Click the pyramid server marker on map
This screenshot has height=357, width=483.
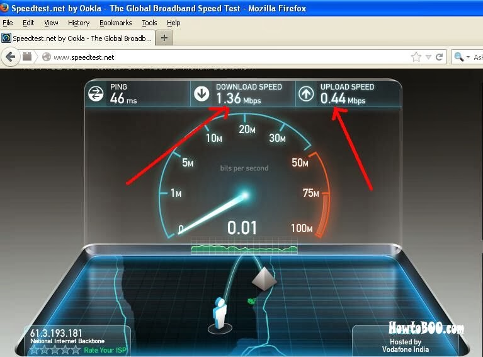pos(264,279)
